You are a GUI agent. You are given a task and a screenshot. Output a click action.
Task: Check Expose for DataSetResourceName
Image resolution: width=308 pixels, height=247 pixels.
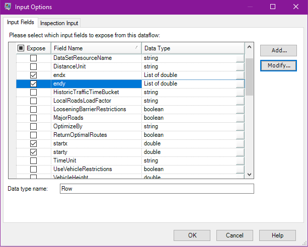(x=33, y=58)
